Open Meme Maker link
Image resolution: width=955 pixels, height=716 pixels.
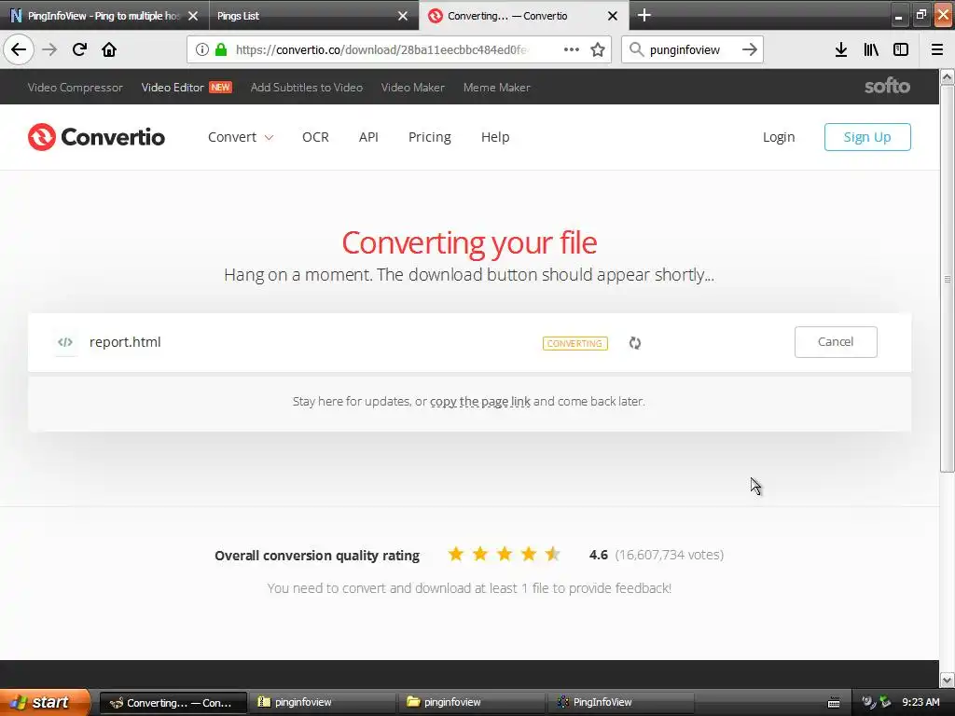(x=496, y=87)
